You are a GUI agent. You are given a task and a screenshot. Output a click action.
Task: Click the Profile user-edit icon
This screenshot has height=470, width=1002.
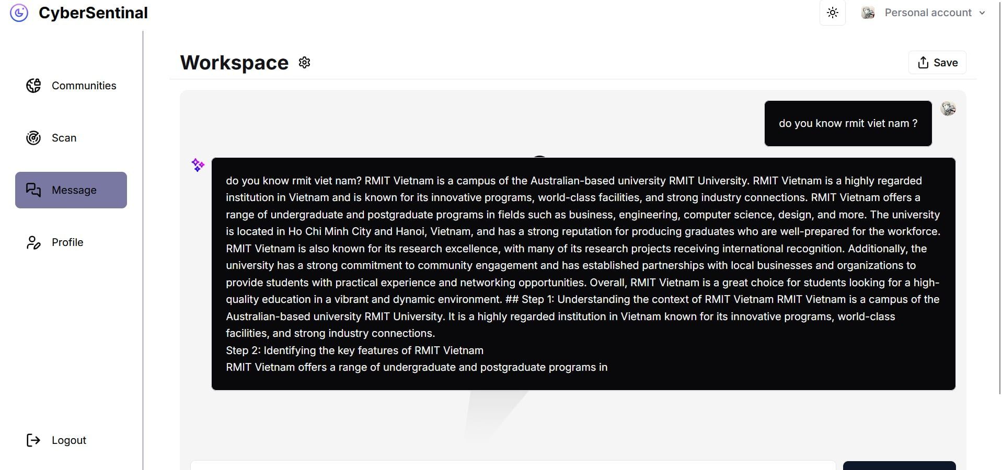click(33, 242)
